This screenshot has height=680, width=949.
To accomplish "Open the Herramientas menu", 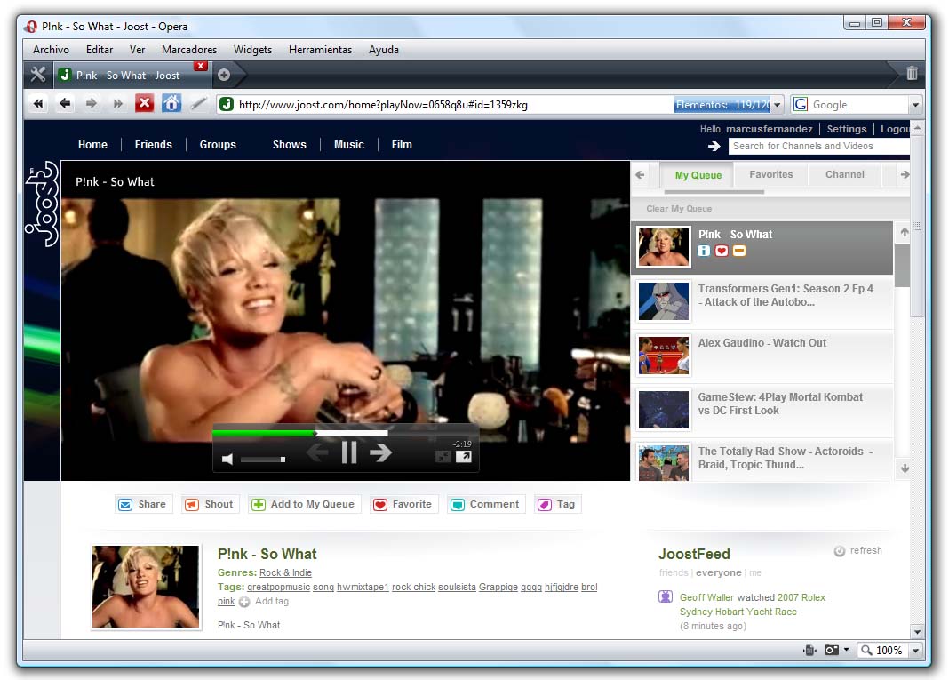I will coord(320,50).
